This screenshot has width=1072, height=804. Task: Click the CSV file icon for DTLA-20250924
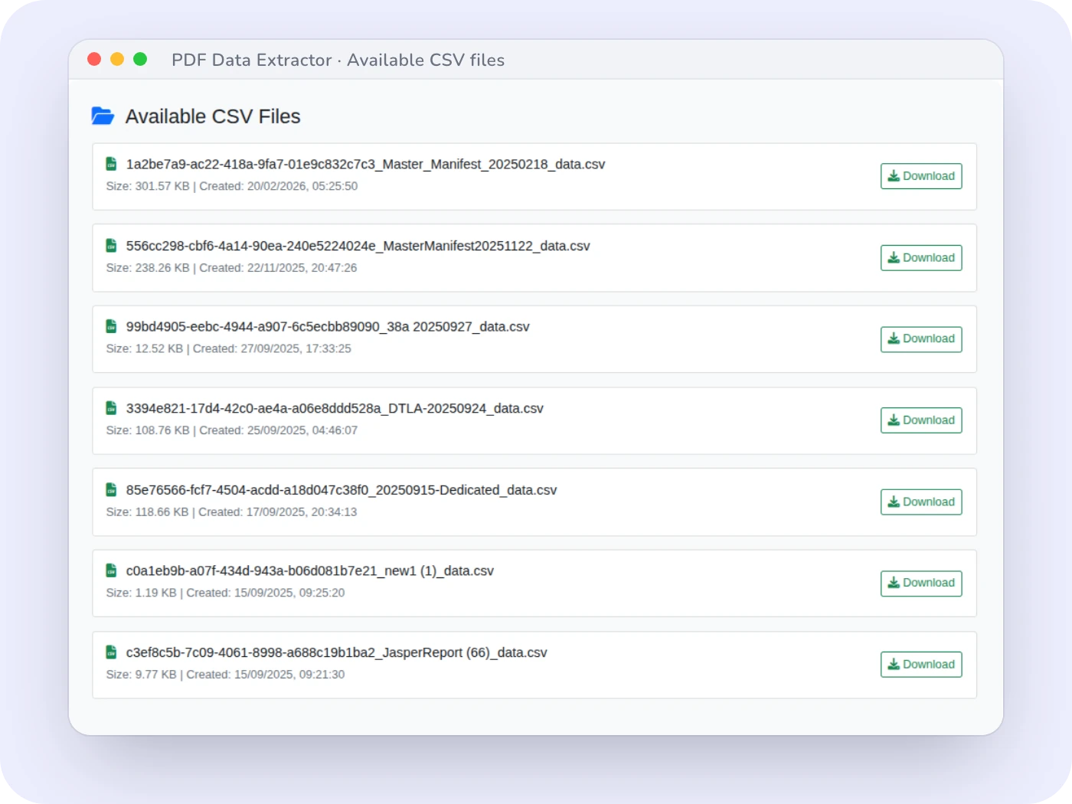click(x=111, y=408)
